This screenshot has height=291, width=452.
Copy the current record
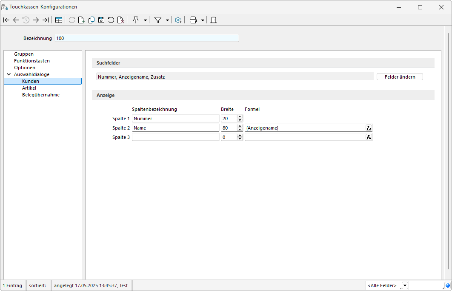pos(91,20)
